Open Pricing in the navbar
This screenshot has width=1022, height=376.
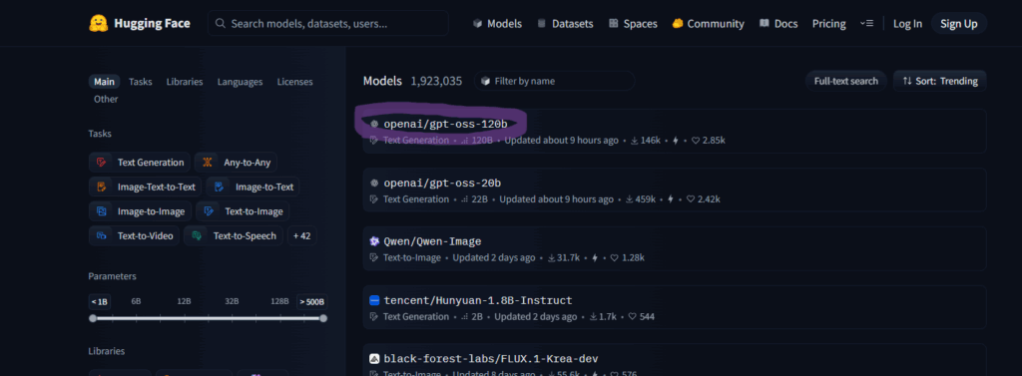pos(829,24)
